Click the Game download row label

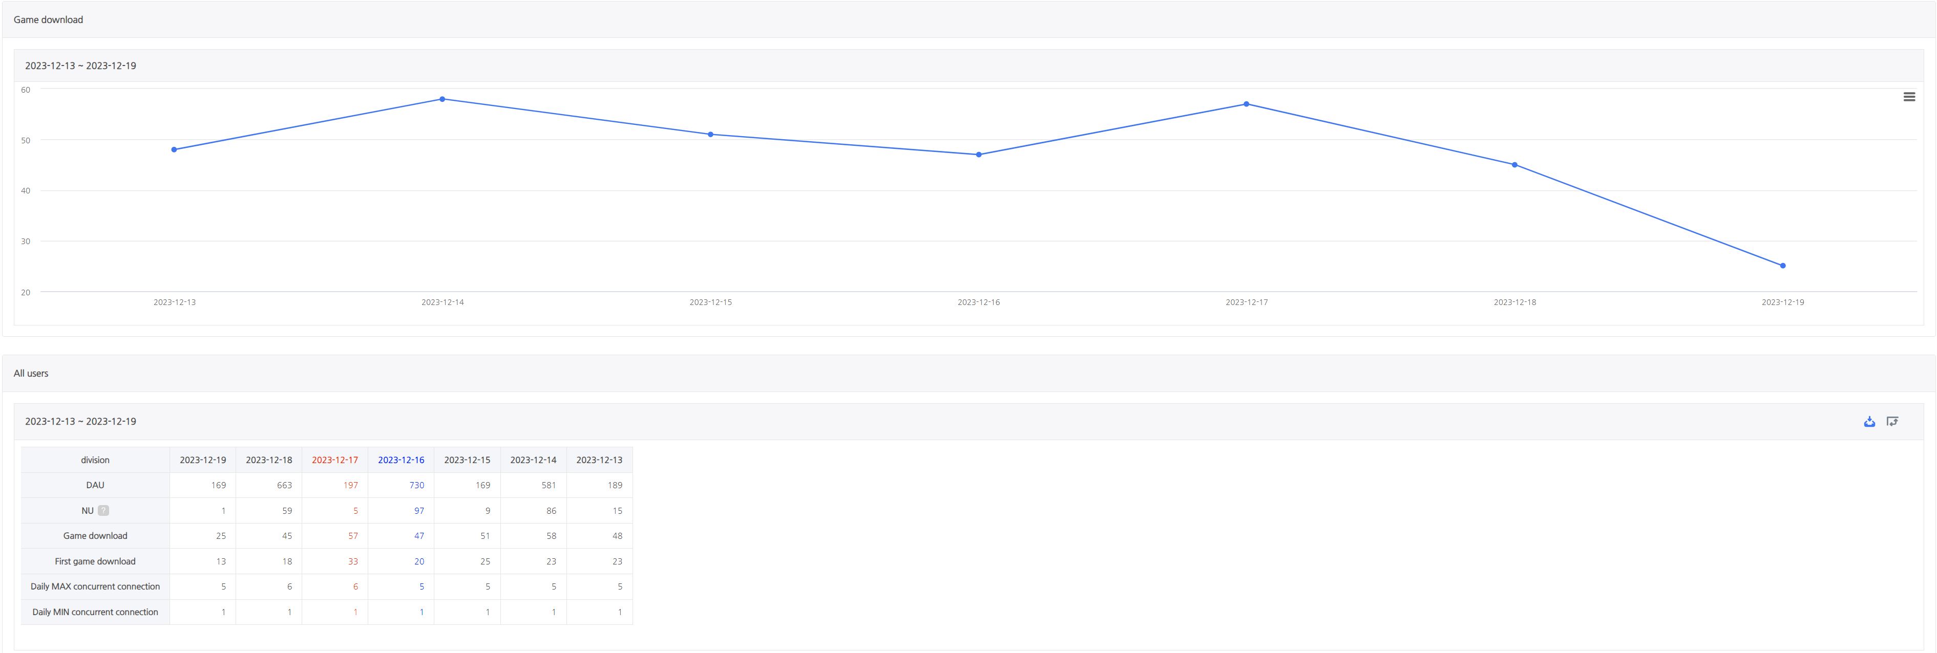click(x=95, y=536)
